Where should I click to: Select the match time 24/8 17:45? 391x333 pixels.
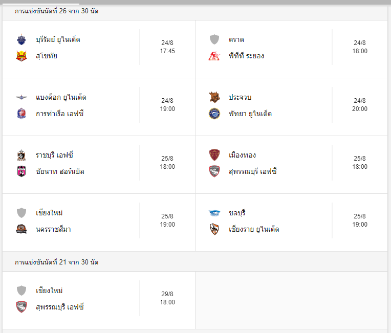pyautogui.click(x=167, y=47)
